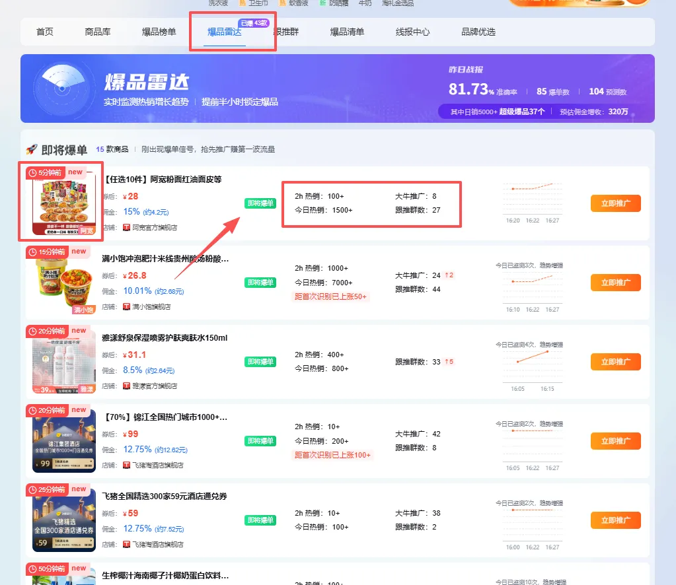Open title 【任选10件】阿宽粉面红油面皮等
Screen dimensions: 676x585
162,179
